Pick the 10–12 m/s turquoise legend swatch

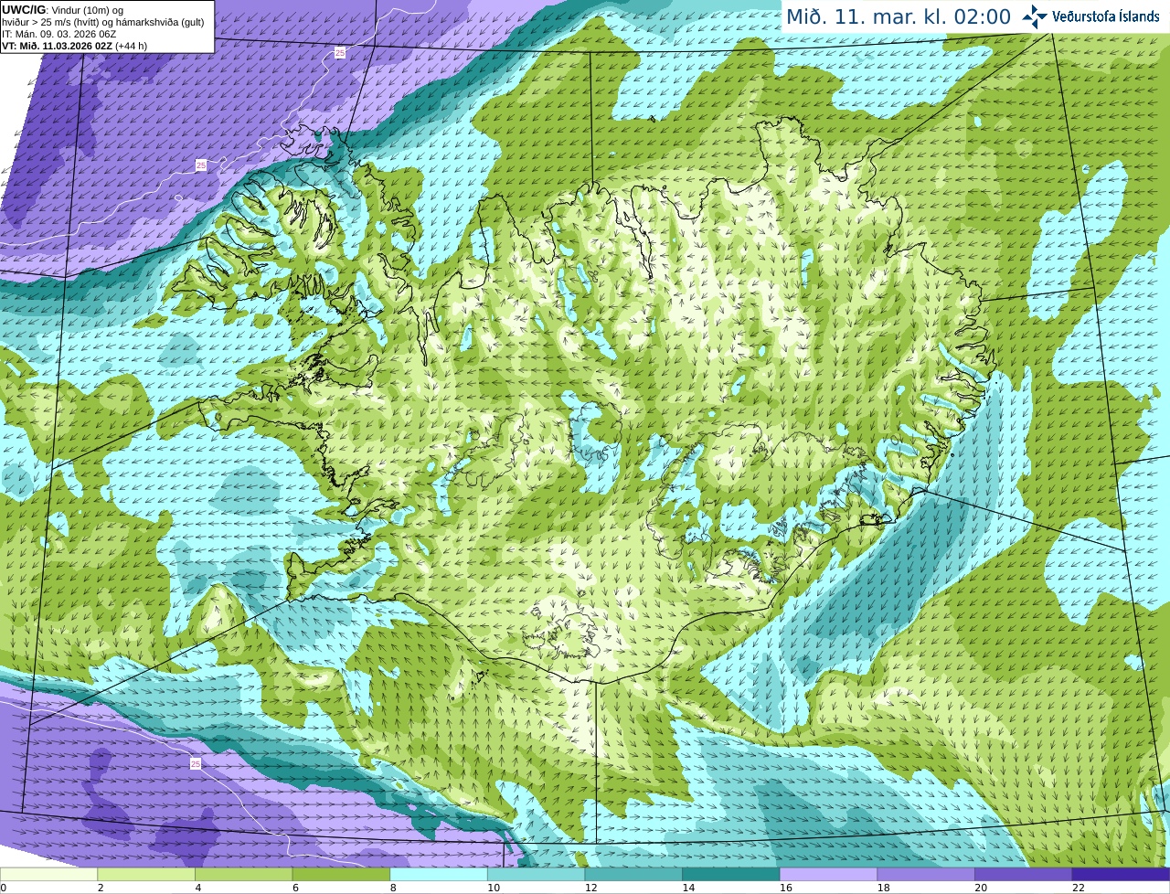pos(536,875)
